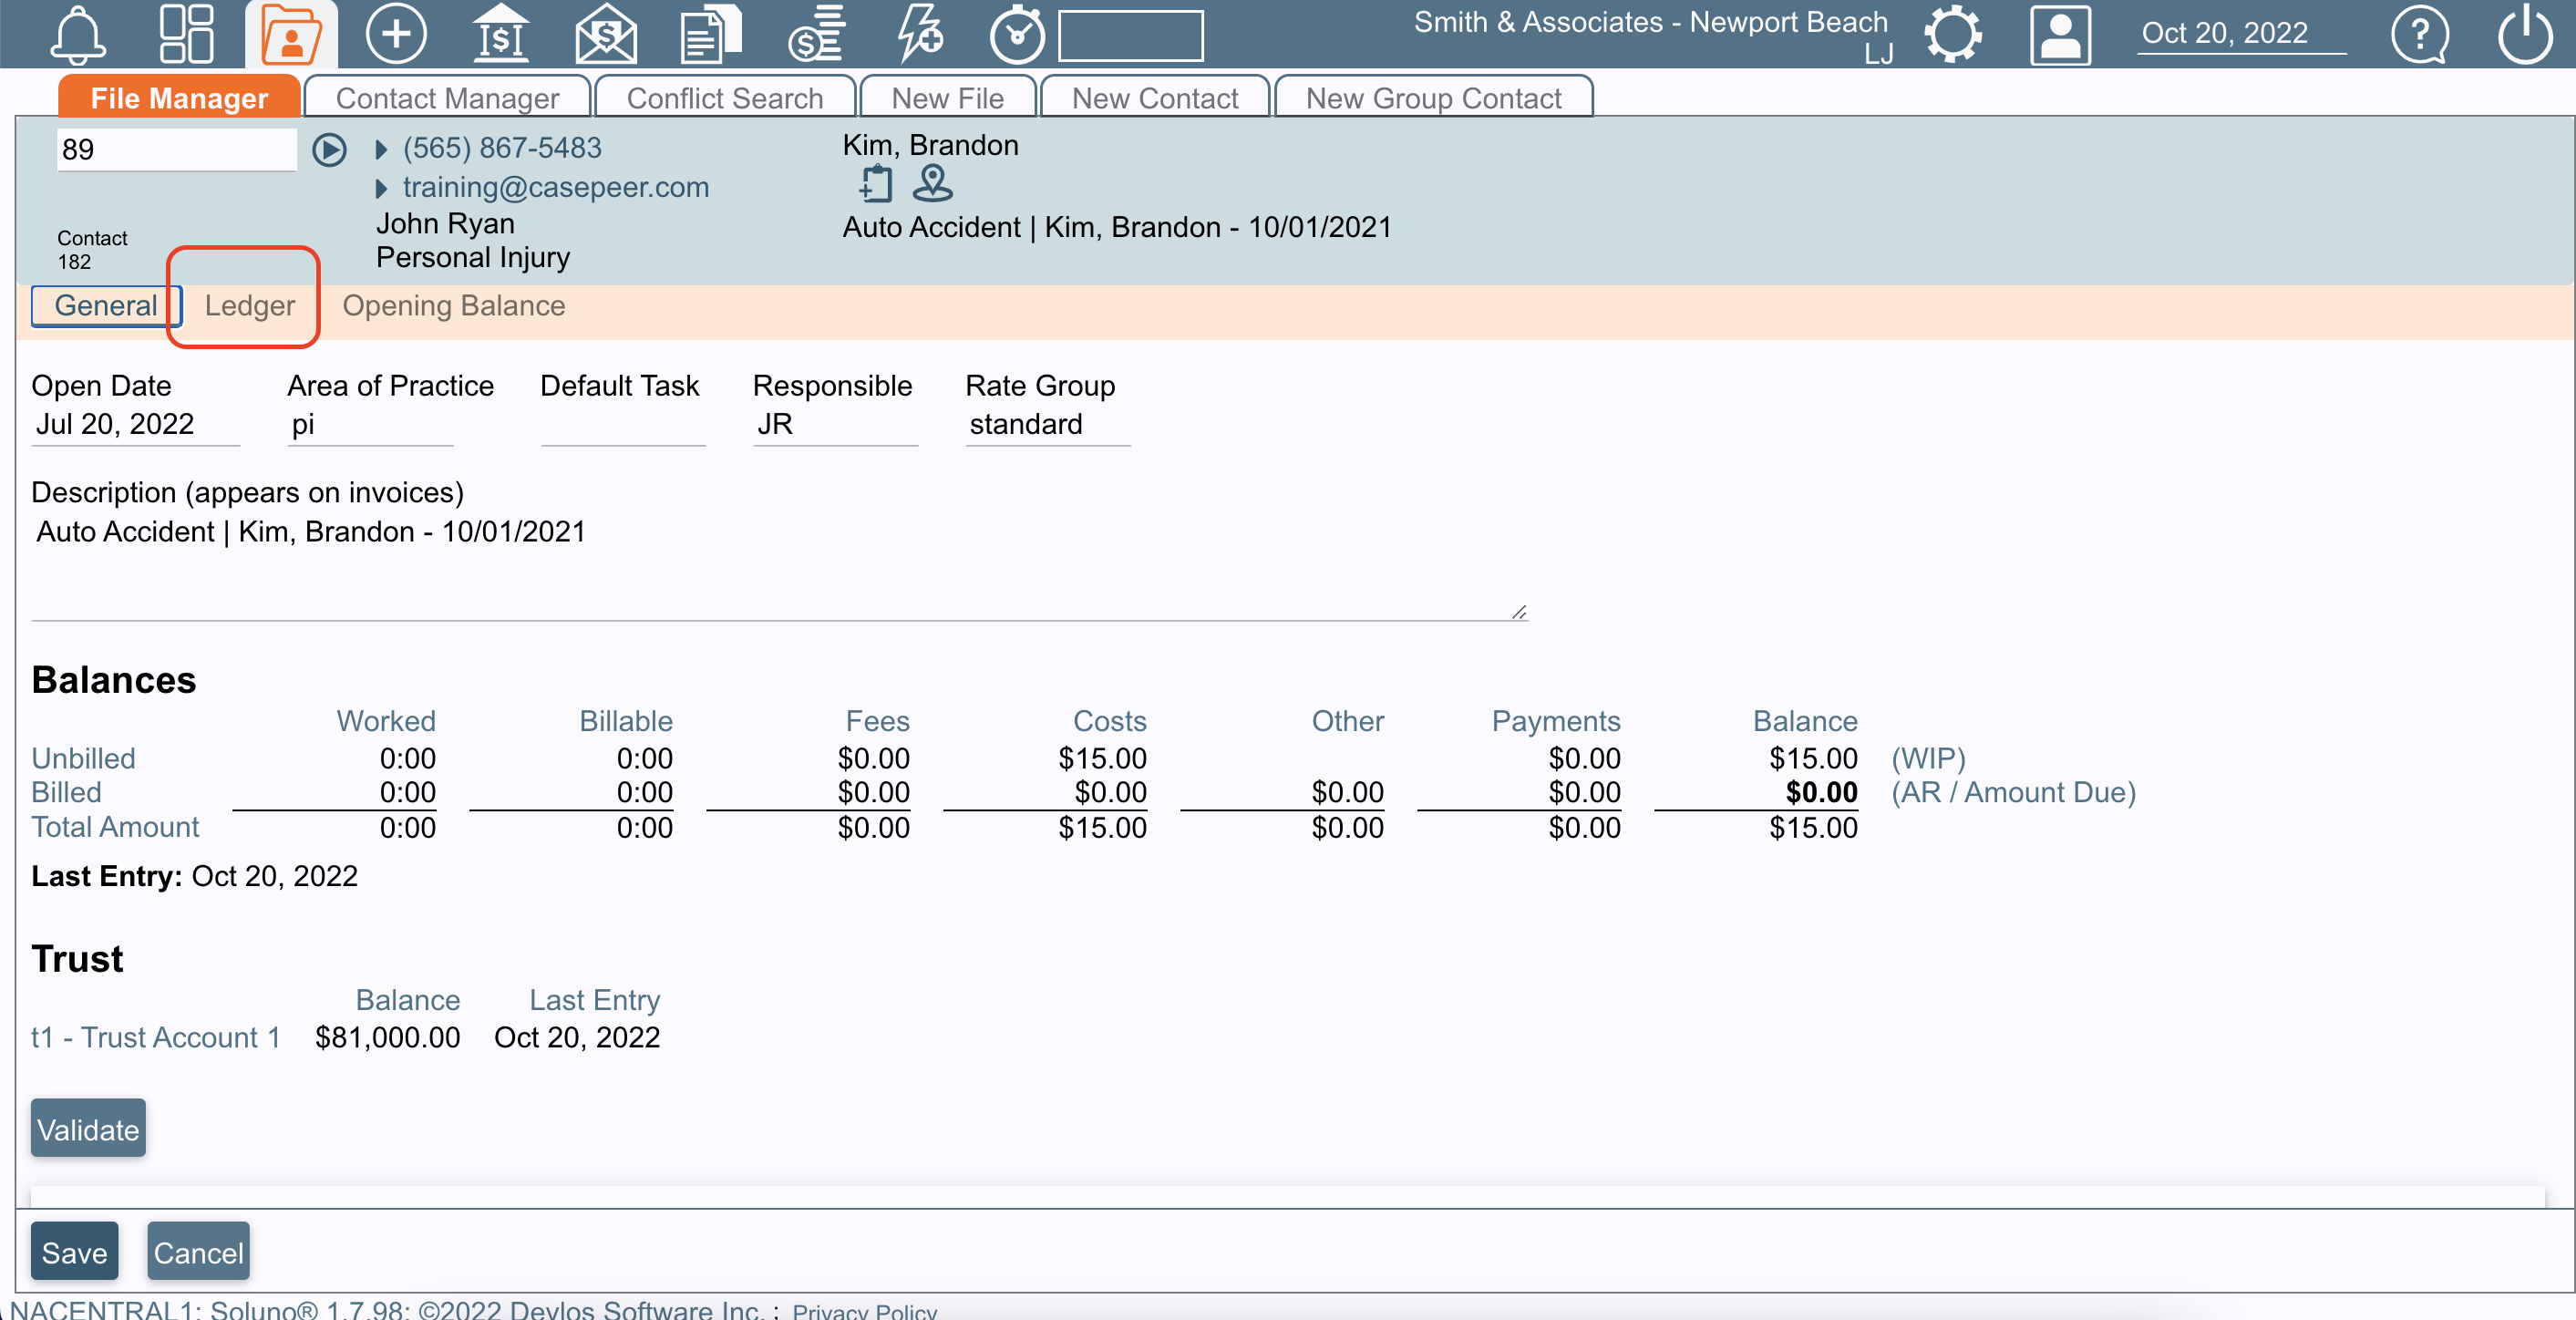Click the clipboard note icon under Kim, Brandon
Viewport: 2576px width, 1320px height.
pos(876,184)
